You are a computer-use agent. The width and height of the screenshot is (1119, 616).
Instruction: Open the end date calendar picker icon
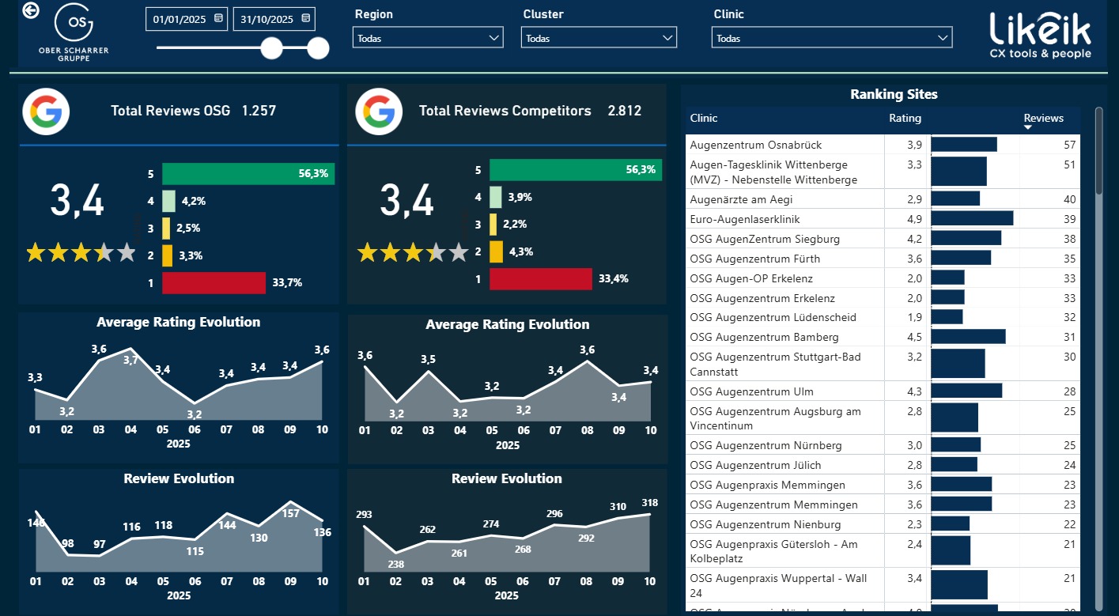click(306, 18)
